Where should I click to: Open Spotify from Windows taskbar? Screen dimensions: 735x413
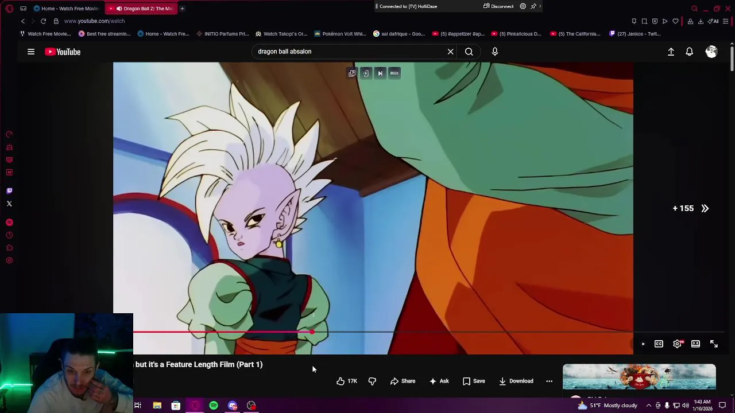click(214, 406)
